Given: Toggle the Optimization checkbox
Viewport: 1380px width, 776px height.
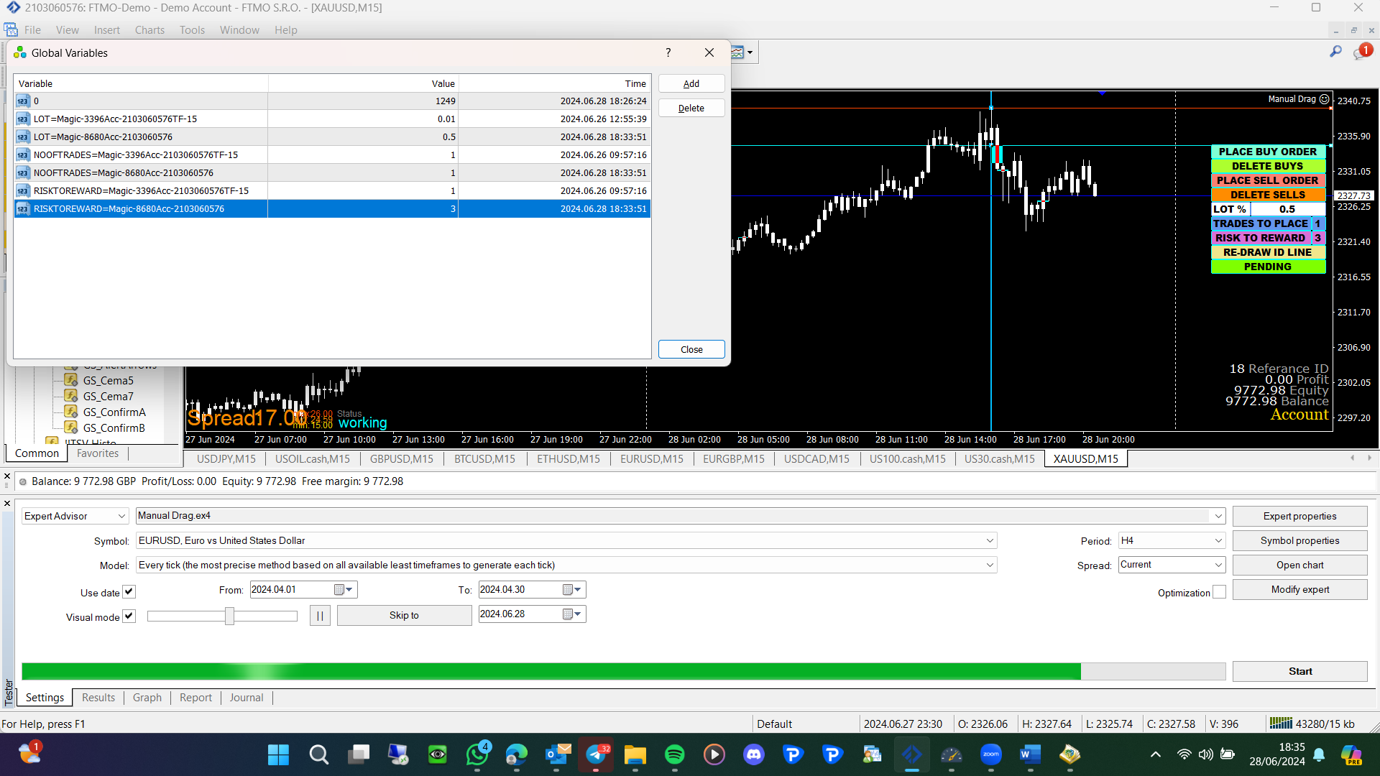Looking at the screenshot, I should [1219, 592].
